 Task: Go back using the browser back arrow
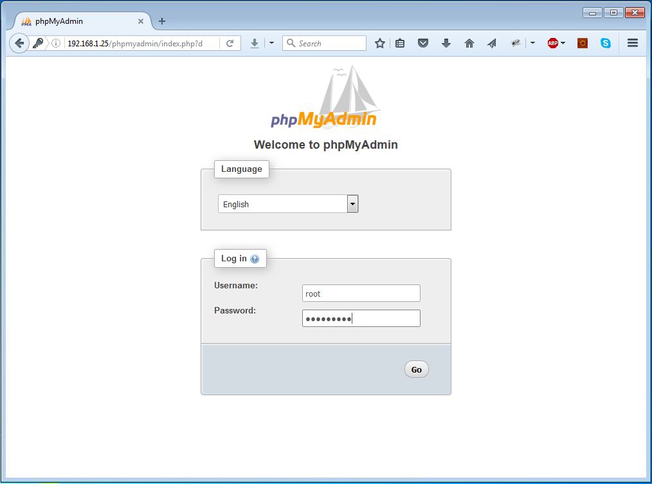(19, 43)
